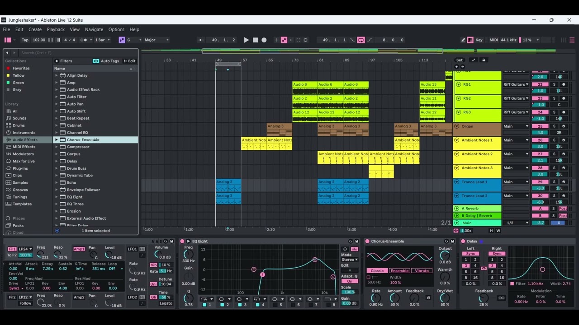Toggle the pink Loop switch icon
This screenshot has width=579, height=325.
tap(361, 40)
